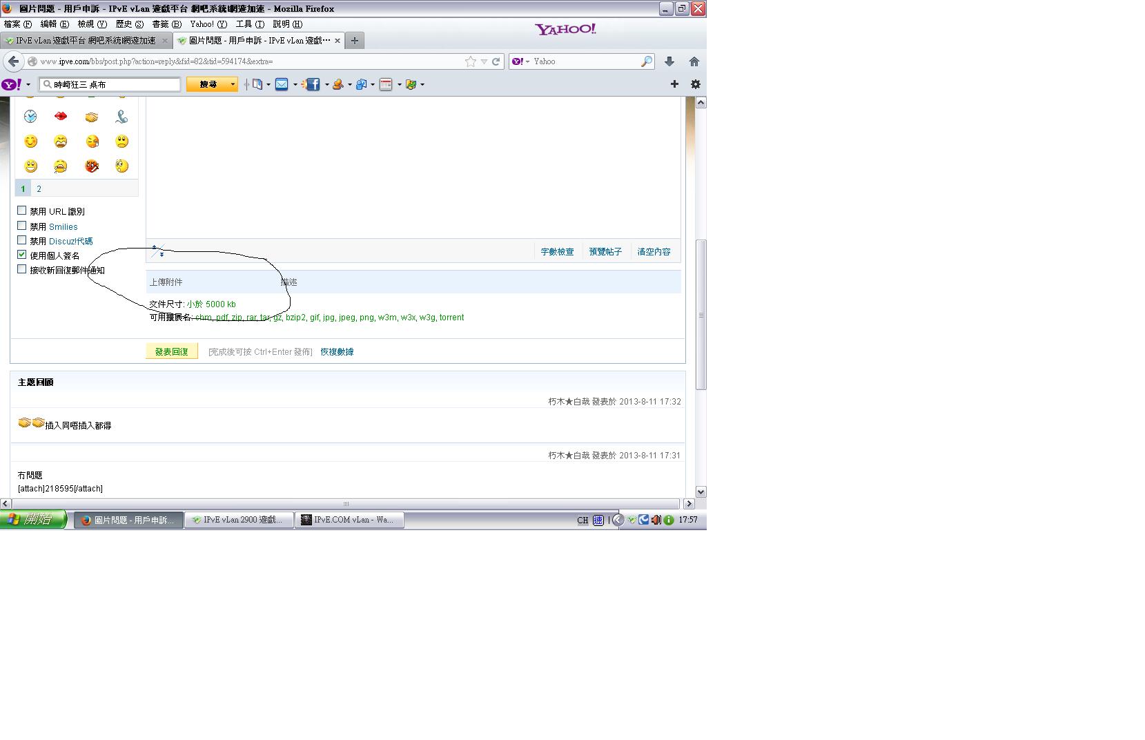1145x740 pixels.
Task: Focus the Yahoo toolbar search field
Action: (x=110, y=84)
